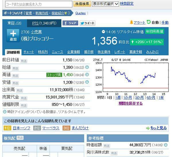Click the ストップ高 green label
Screen dimensions: 172x157
pos(54,75)
